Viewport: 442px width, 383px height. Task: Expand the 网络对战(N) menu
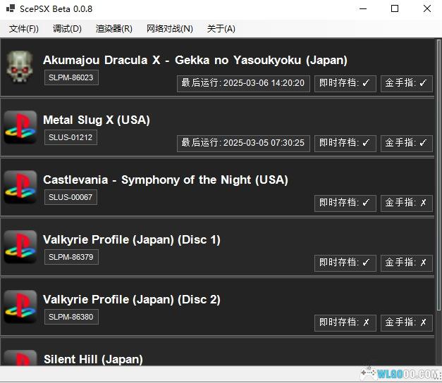point(169,29)
